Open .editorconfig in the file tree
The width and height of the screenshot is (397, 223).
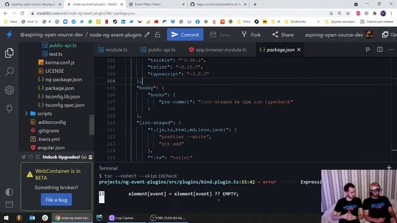(x=51, y=122)
